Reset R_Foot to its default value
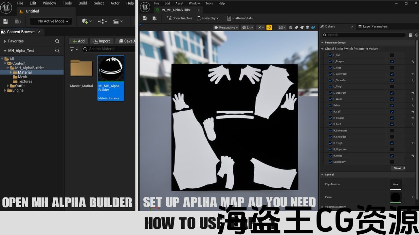Viewport: 419px width, 235px height. [x=413, y=124]
